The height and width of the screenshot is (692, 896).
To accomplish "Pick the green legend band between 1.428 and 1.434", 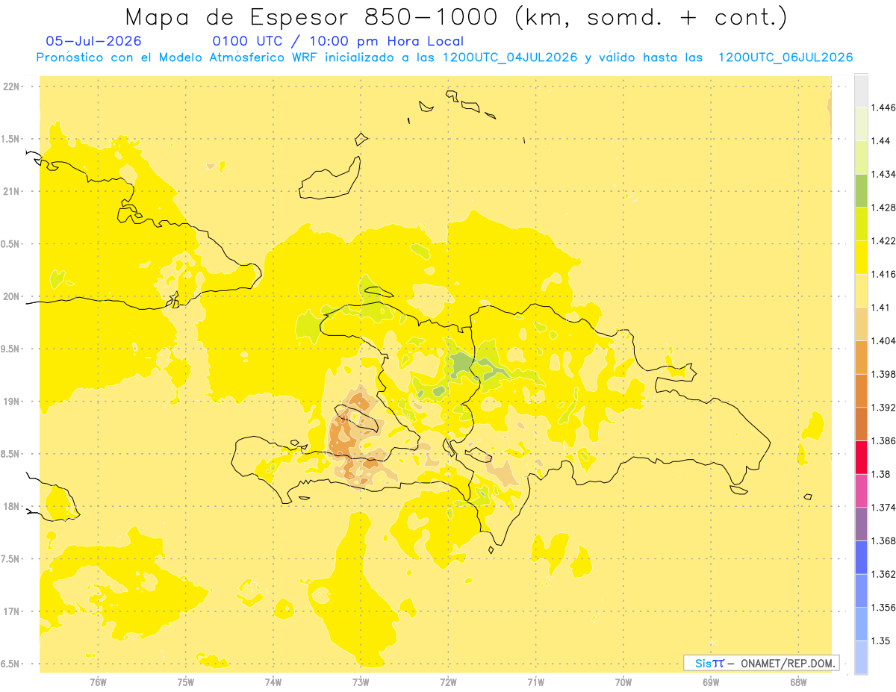I will pos(861,191).
